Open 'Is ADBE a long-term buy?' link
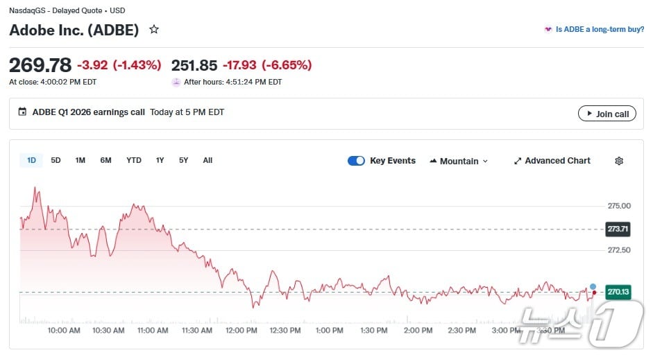The image size is (653, 357). coord(600,31)
